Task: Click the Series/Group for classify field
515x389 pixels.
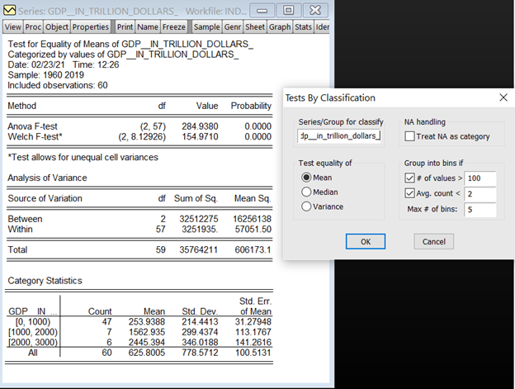Action: pos(339,135)
